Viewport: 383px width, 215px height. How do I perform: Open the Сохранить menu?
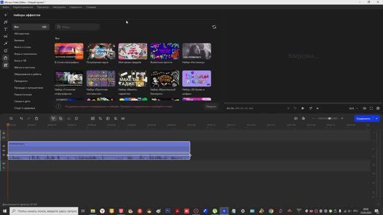pyautogui.click(x=76, y=7)
